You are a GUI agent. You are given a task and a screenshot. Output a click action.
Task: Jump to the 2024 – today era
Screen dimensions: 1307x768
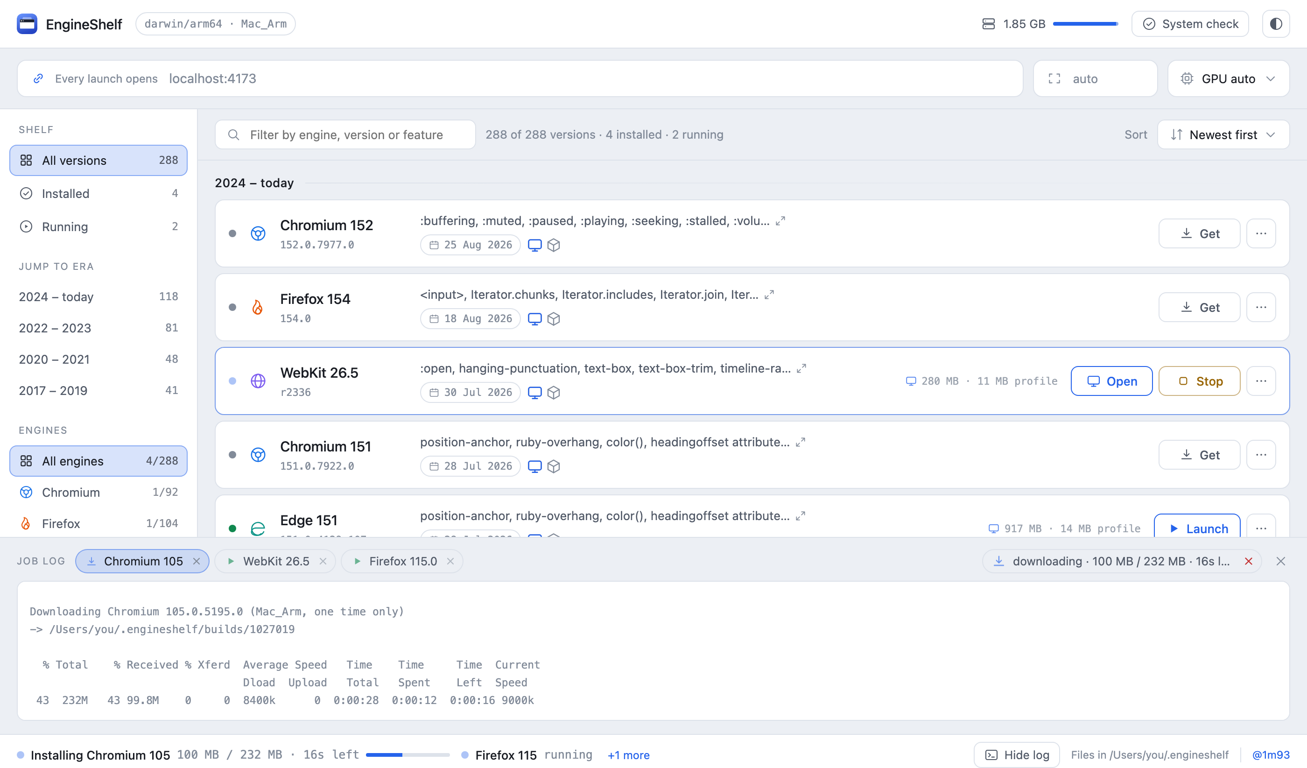click(98, 297)
